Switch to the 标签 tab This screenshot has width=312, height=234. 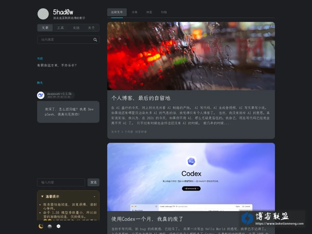click(149, 12)
